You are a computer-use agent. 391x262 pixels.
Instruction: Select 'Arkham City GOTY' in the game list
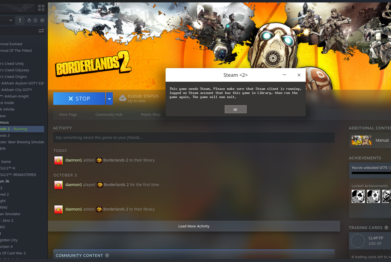(22, 90)
